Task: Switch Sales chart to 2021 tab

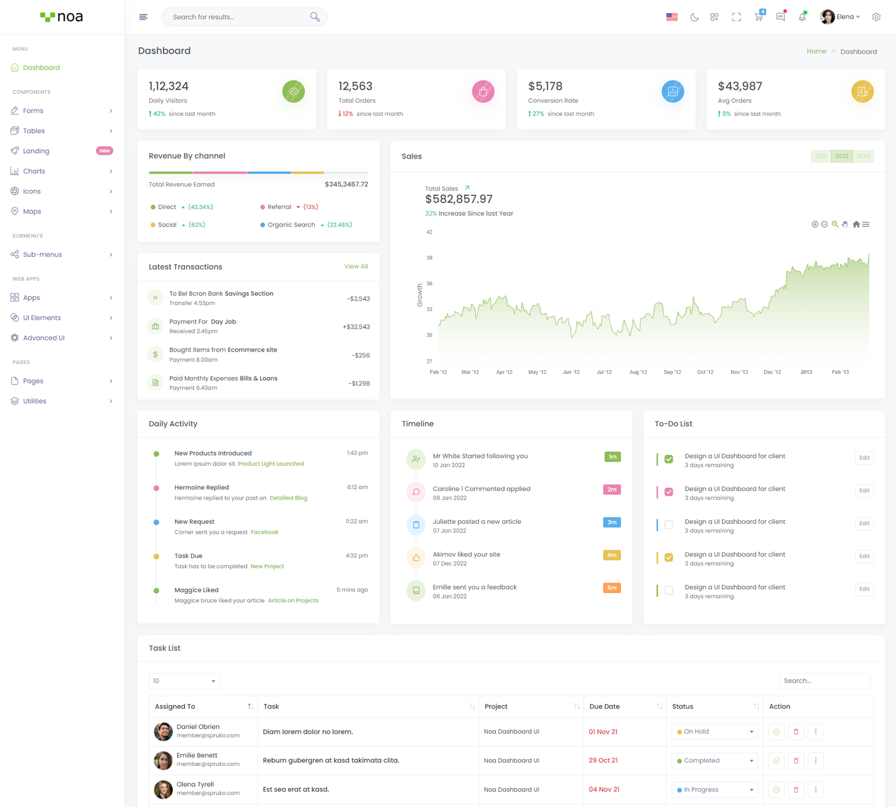Action: pos(821,156)
